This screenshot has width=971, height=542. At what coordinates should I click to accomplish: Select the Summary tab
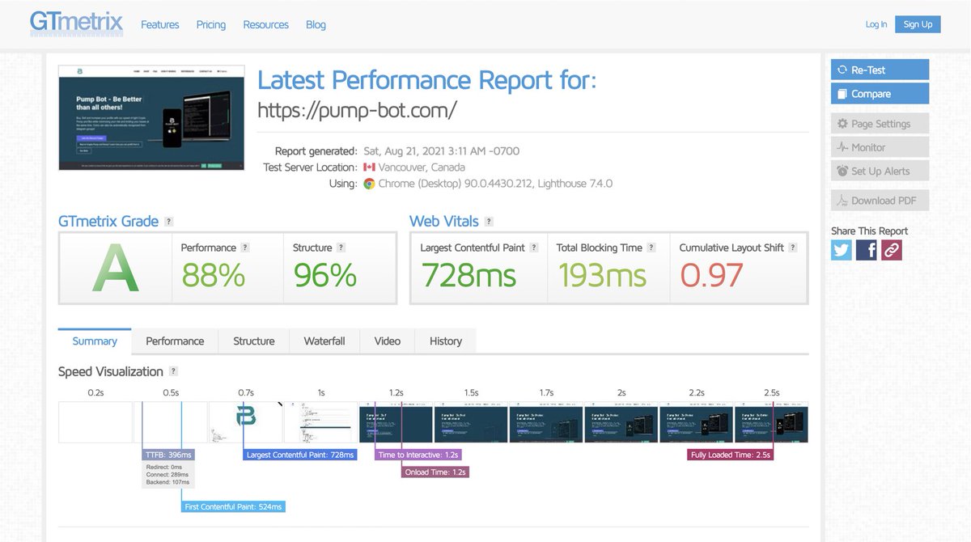point(95,341)
